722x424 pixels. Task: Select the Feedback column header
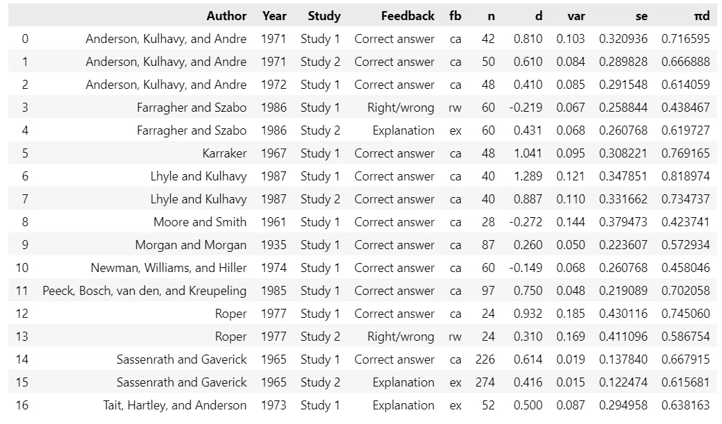(408, 16)
